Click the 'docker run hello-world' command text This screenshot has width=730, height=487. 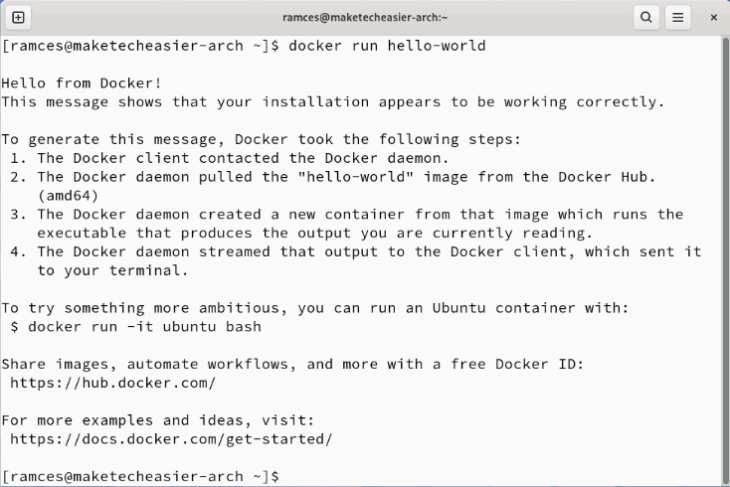coord(387,46)
